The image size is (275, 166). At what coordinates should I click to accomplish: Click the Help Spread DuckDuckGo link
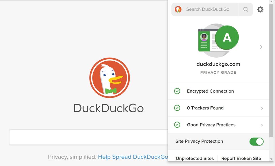[133, 157]
